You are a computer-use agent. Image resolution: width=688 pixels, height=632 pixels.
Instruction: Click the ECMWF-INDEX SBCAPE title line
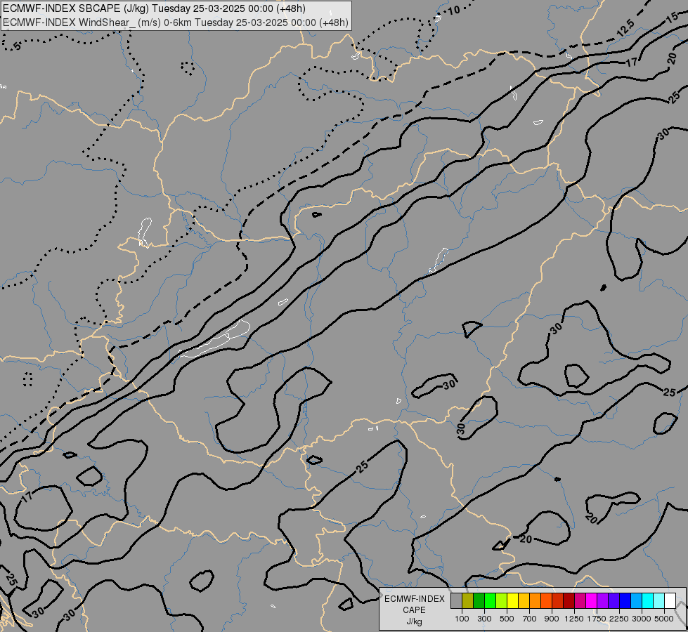(154, 8)
